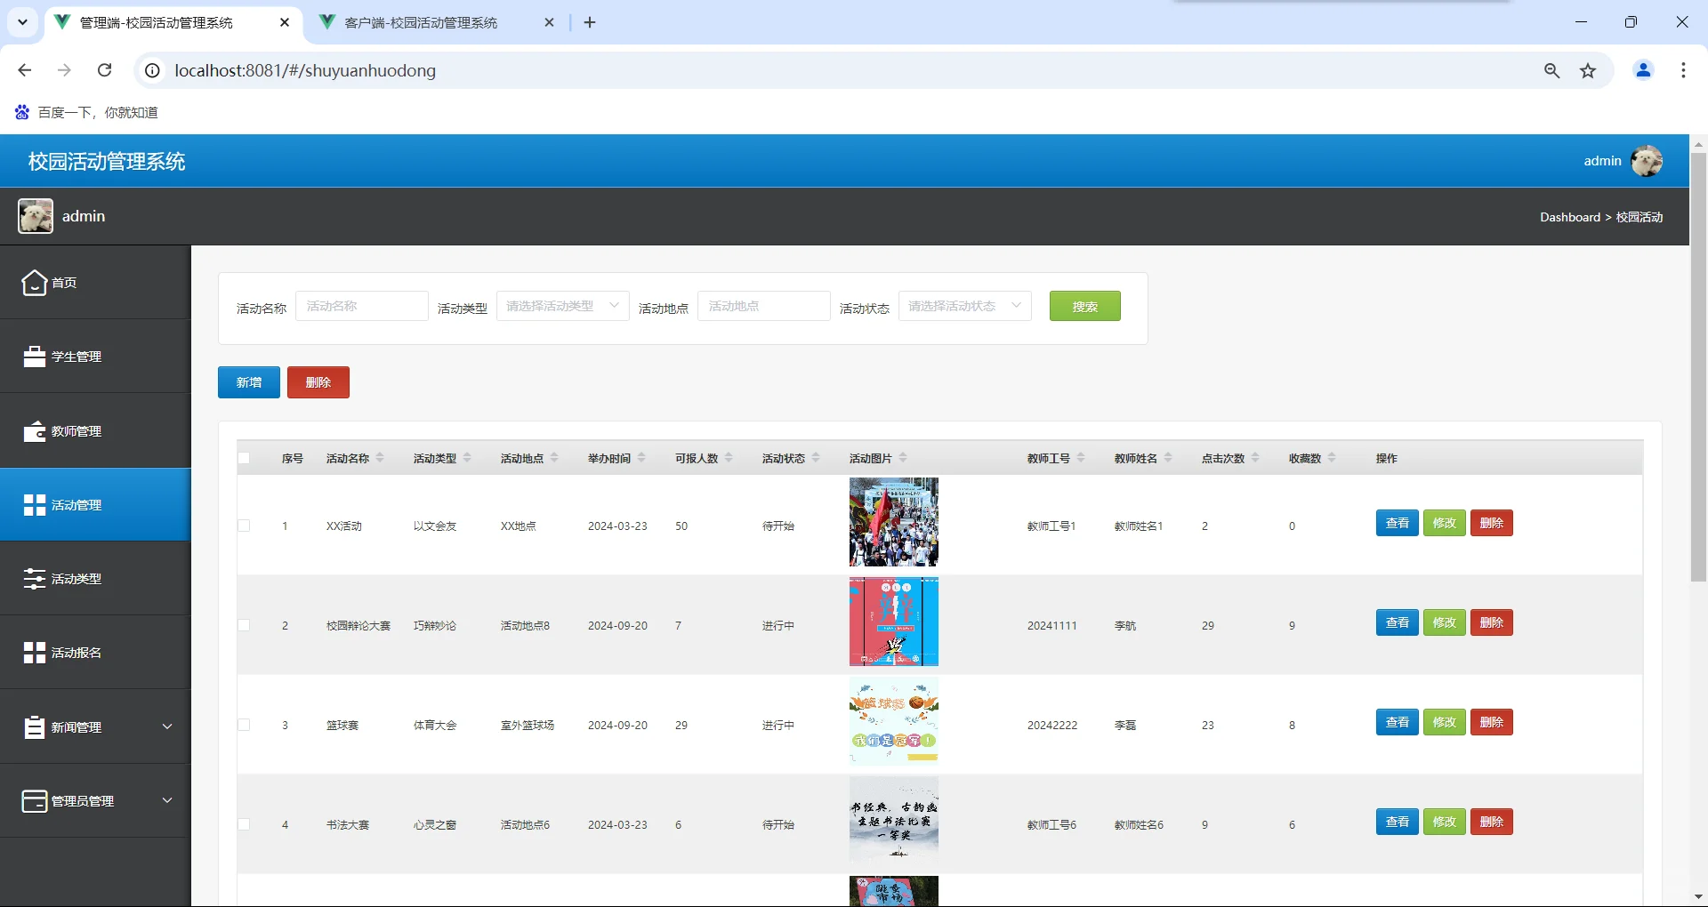Click the browser address bar URL
The width and height of the screenshot is (1708, 907).
pos(305,70)
